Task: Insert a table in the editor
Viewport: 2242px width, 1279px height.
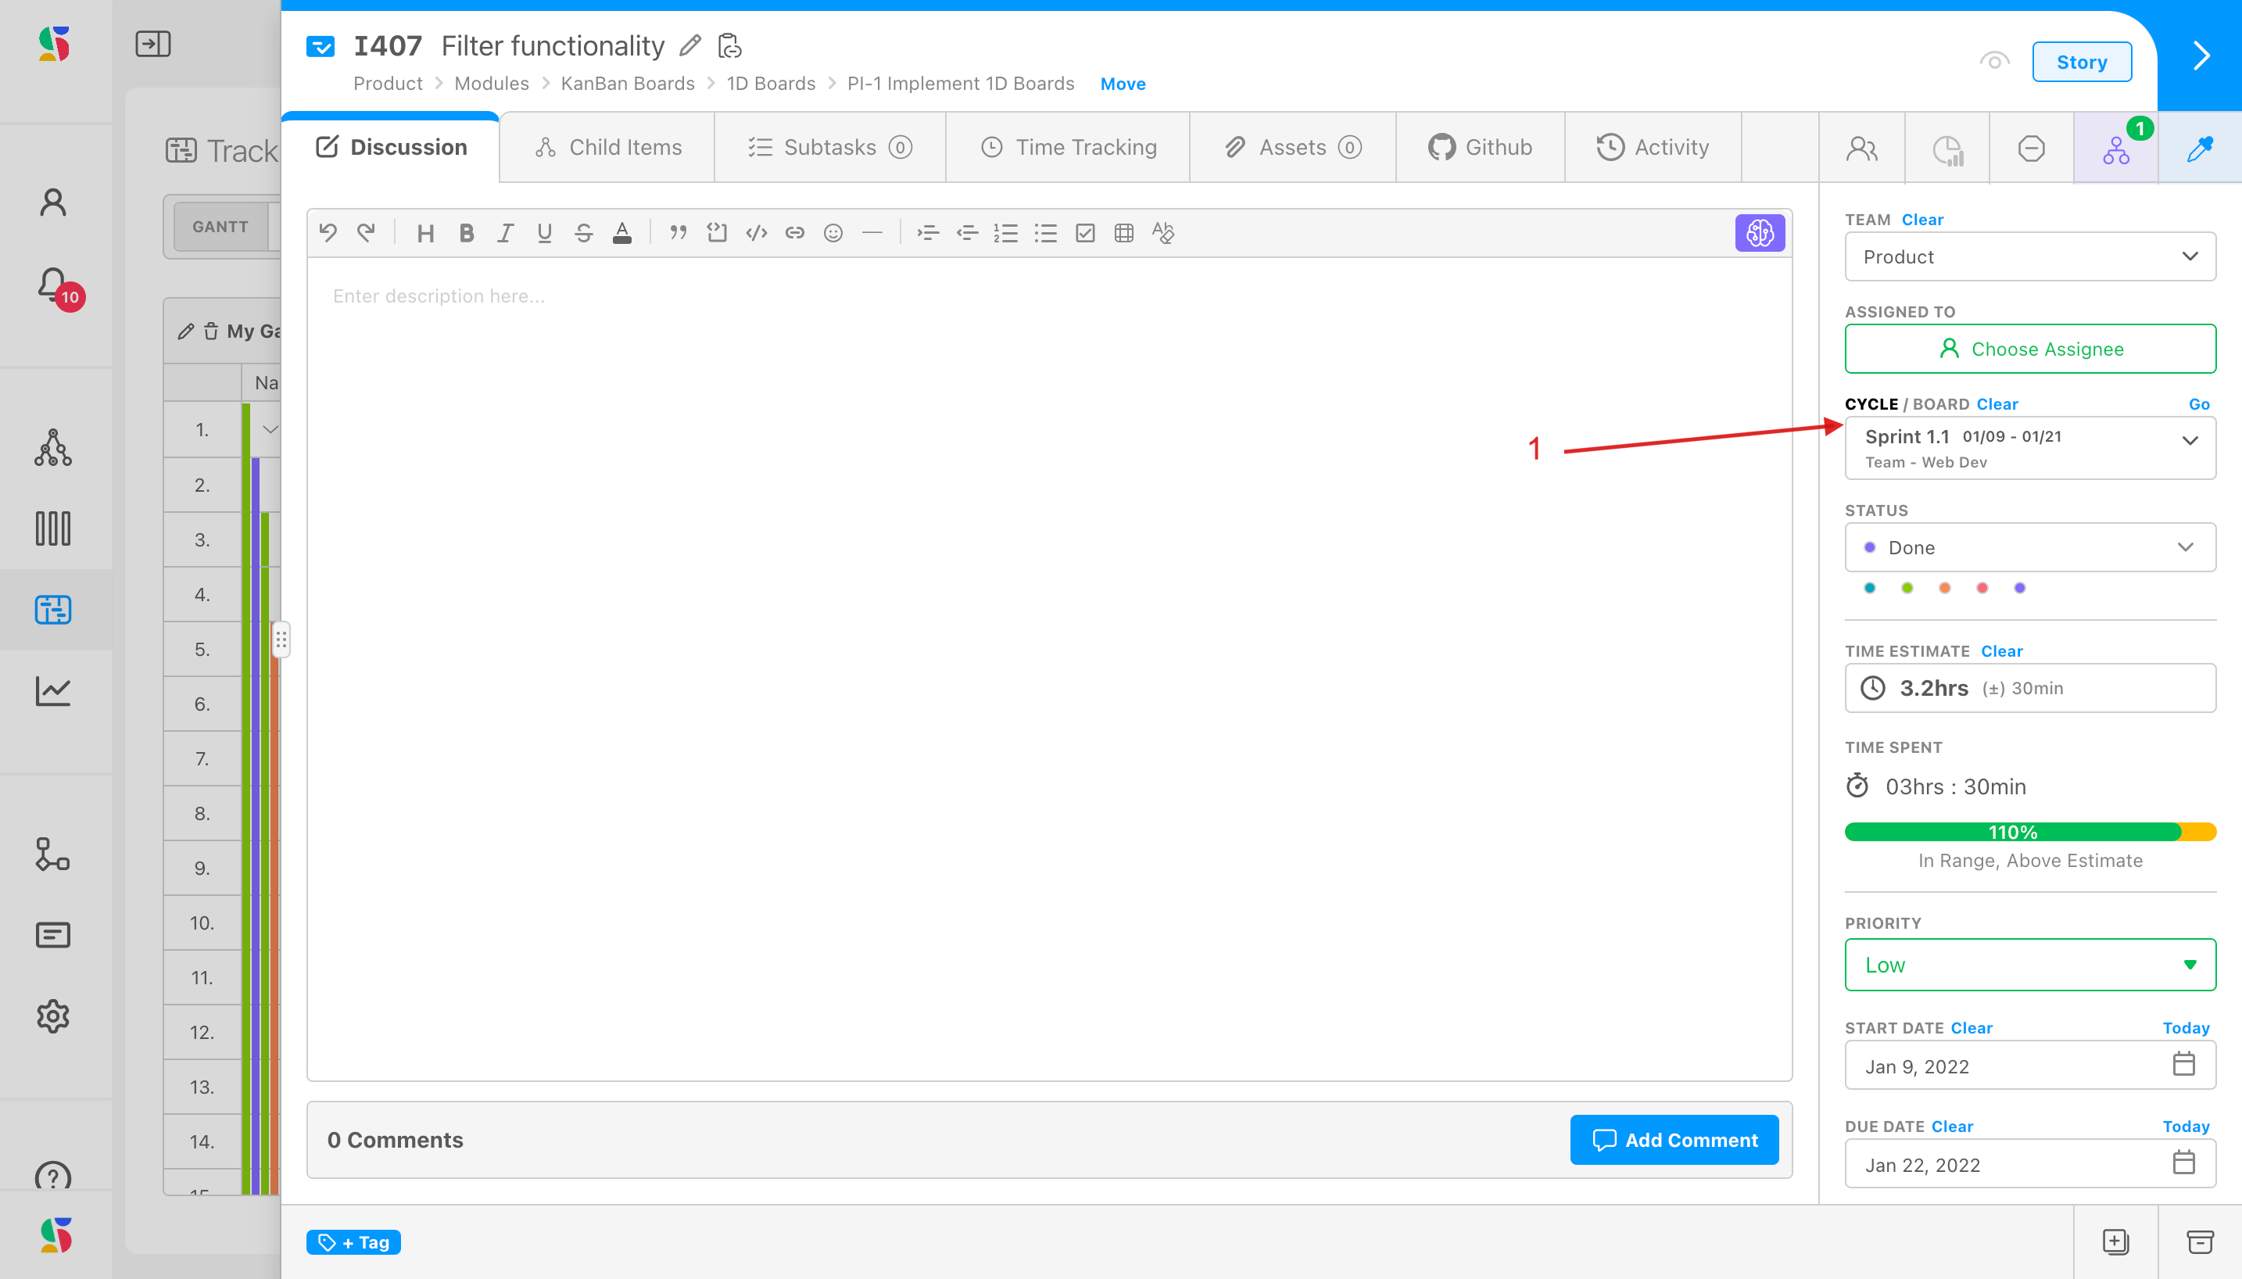Action: point(1123,233)
